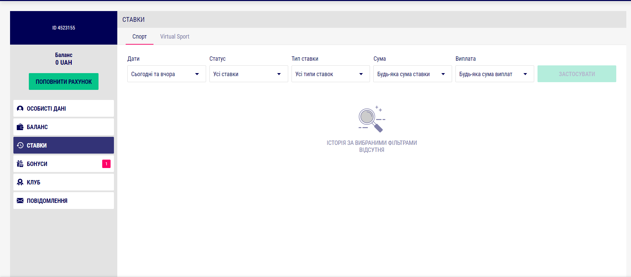
Task: Click the magnifying glass empty-history illustration
Action: (x=371, y=119)
